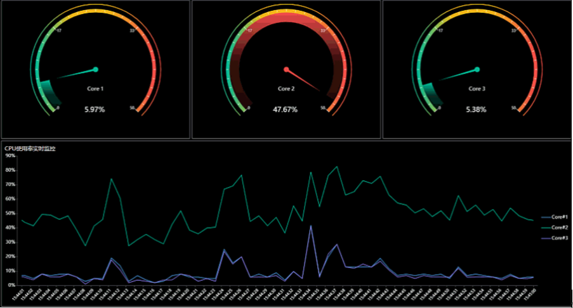The image size is (573, 308).
Task: Click the 40% y-axis label
Action: [11, 228]
